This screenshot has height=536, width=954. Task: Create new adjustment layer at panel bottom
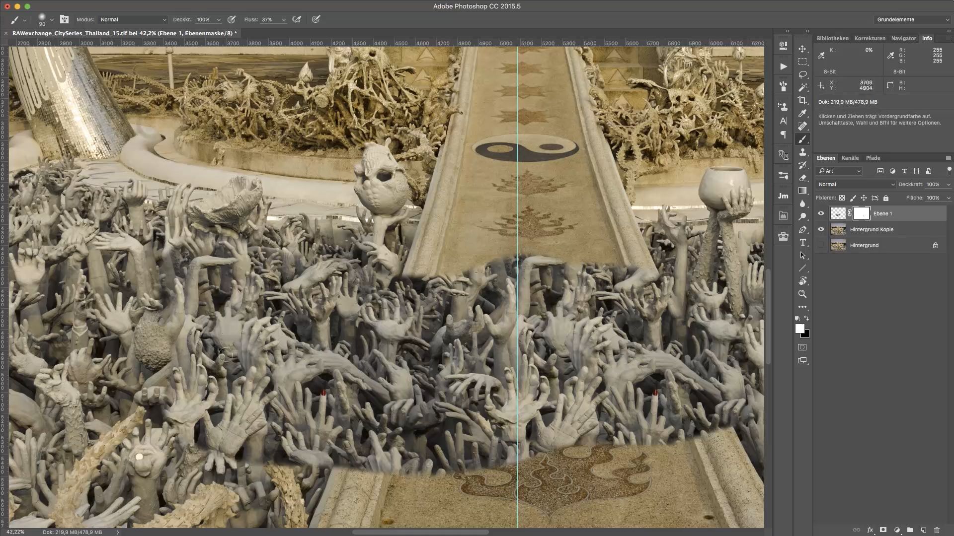pyautogui.click(x=897, y=530)
